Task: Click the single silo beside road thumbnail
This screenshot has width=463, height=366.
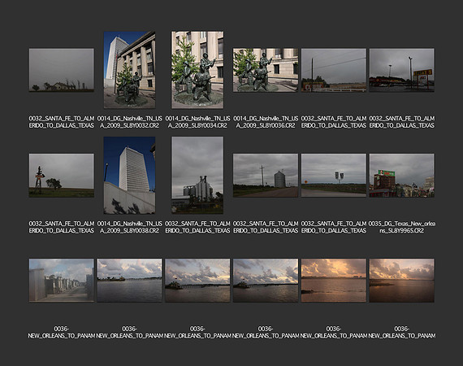Action: pos(266,176)
